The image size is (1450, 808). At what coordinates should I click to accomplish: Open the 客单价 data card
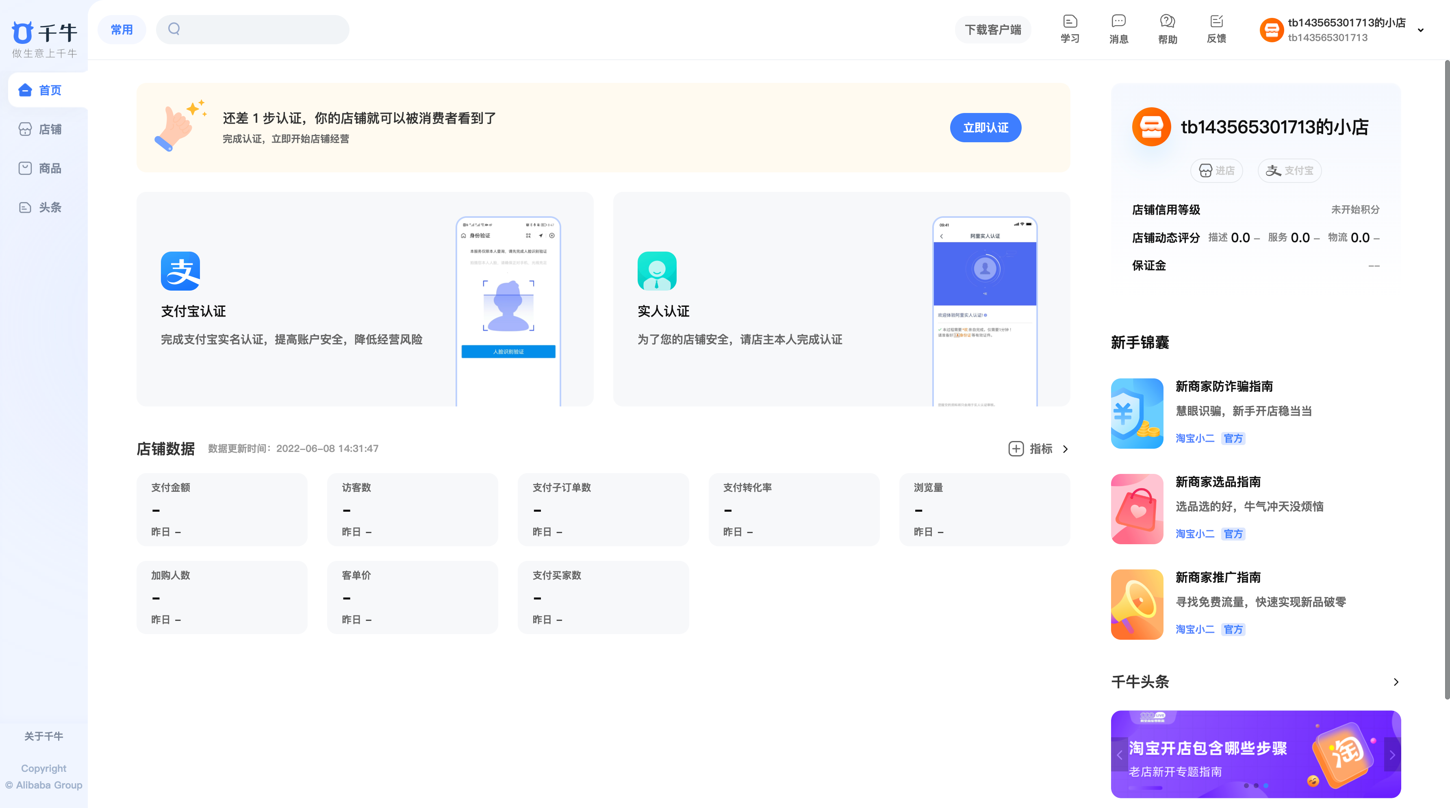pos(412,597)
